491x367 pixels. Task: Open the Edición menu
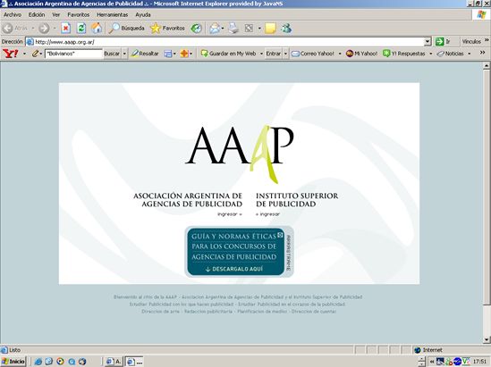click(x=37, y=14)
